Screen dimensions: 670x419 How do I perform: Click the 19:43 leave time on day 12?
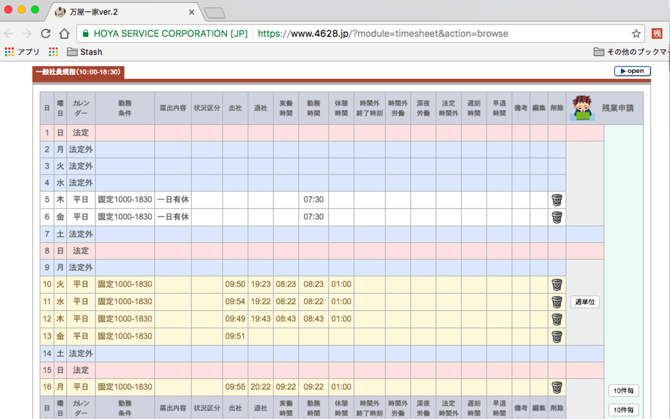coord(261,319)
